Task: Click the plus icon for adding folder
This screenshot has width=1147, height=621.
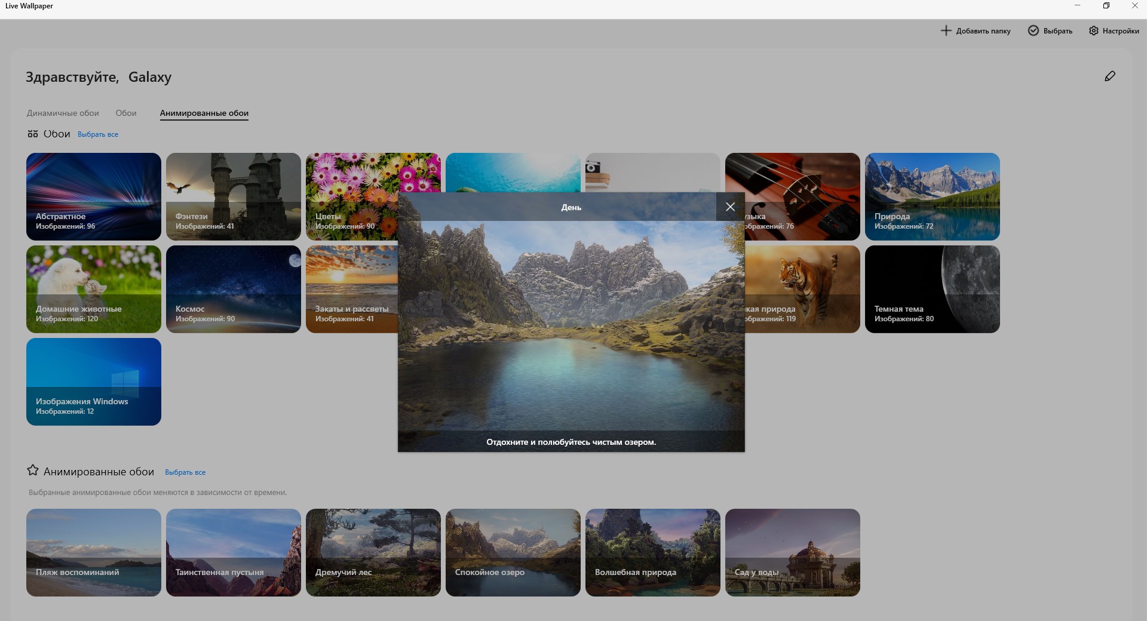Action: click(x=946, y=30)
